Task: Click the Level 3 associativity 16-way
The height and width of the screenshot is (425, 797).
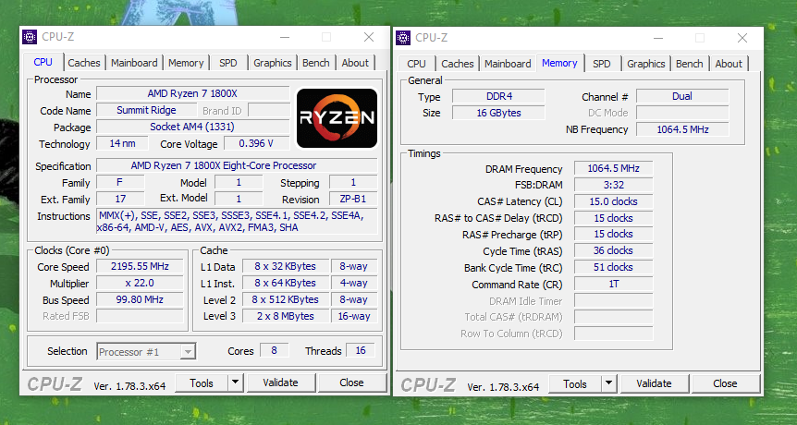Action: (x=354, y=316)
